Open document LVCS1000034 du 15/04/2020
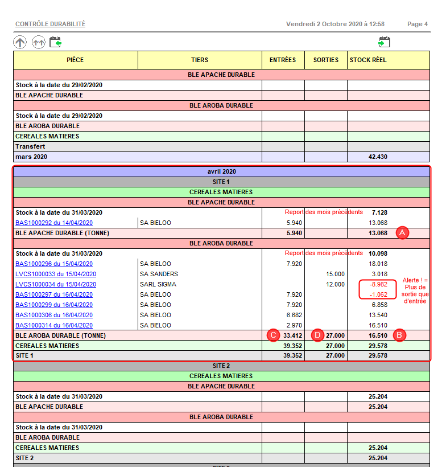This screenshot has width=442, height=467. (56, 284)
